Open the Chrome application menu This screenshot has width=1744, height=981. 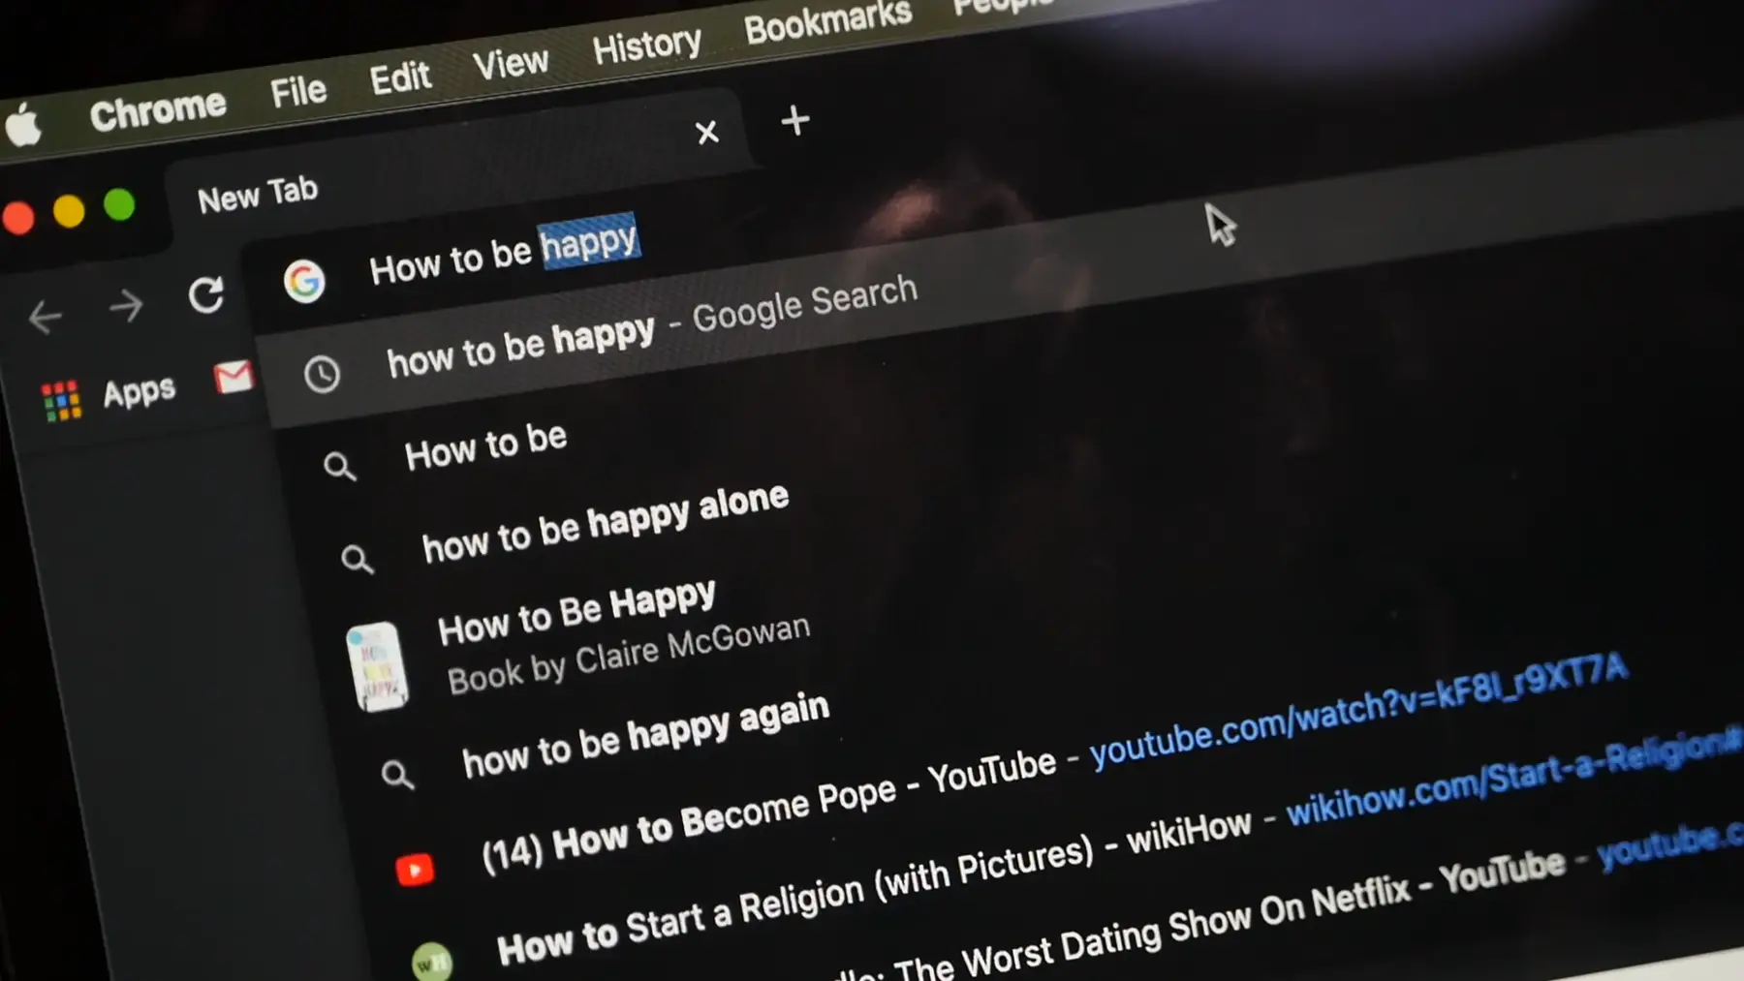(157, 109)
